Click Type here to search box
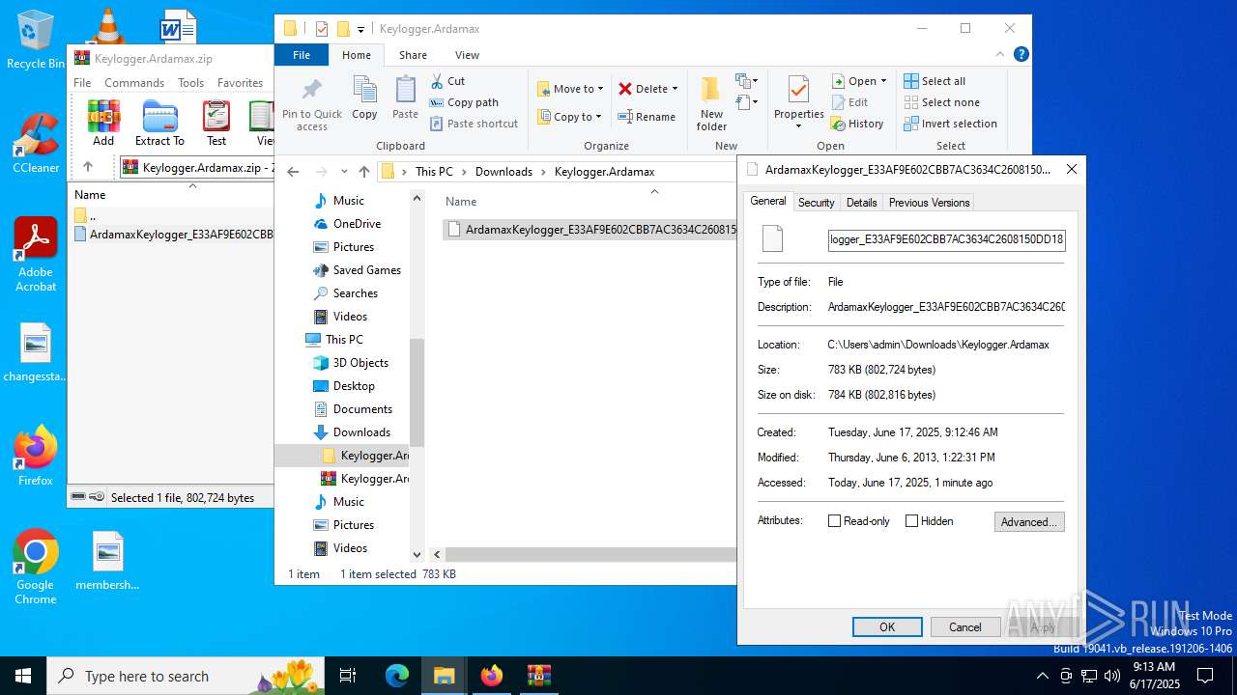 point(186,676)
